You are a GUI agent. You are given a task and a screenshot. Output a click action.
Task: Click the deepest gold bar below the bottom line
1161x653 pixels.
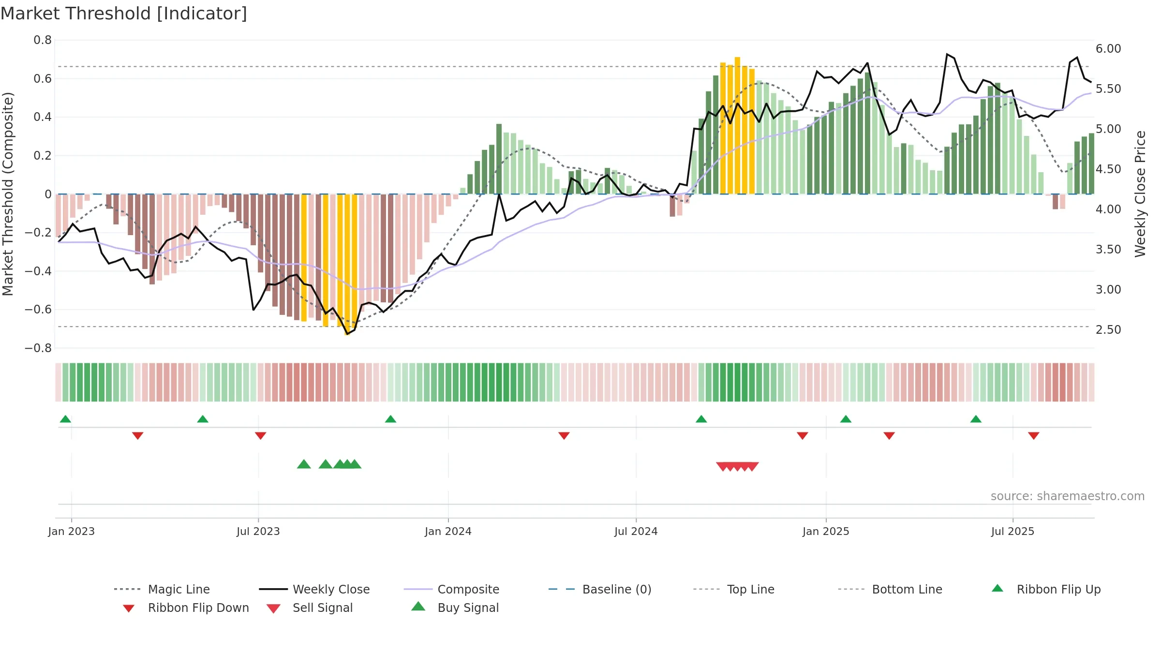click(347, 264)
